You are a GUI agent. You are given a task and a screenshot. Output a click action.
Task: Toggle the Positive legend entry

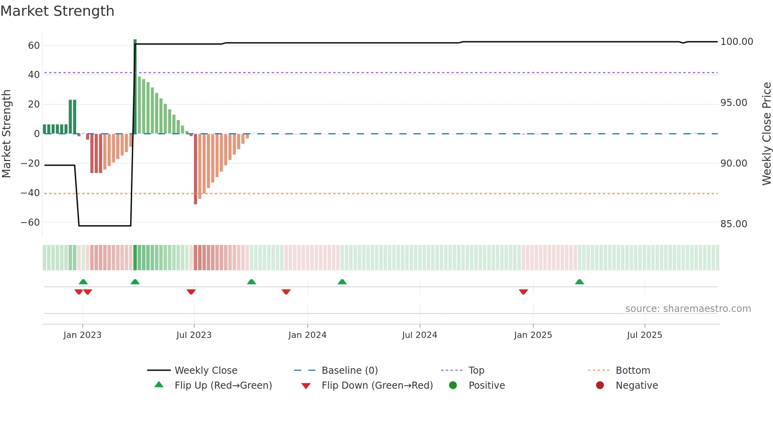[477, 385]
